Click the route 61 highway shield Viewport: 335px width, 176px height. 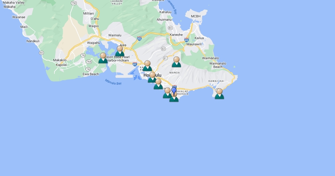(165, 58)
